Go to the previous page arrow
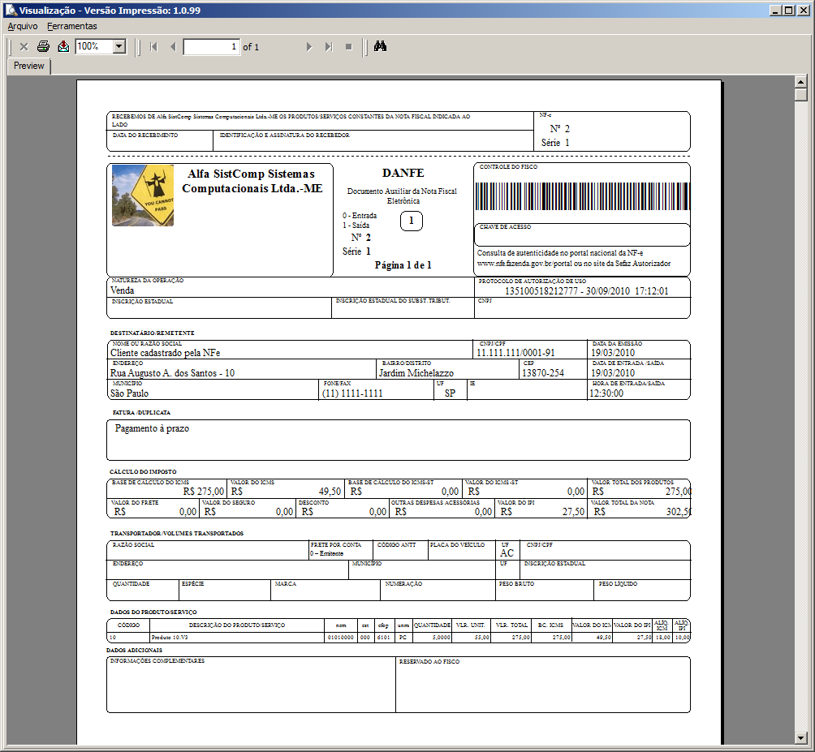The height and width of the screenshot is (752, 815). (x=173, y=47)
